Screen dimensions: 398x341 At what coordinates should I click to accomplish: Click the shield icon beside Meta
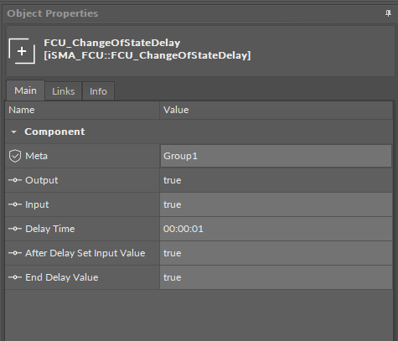(x=15, y=156)
